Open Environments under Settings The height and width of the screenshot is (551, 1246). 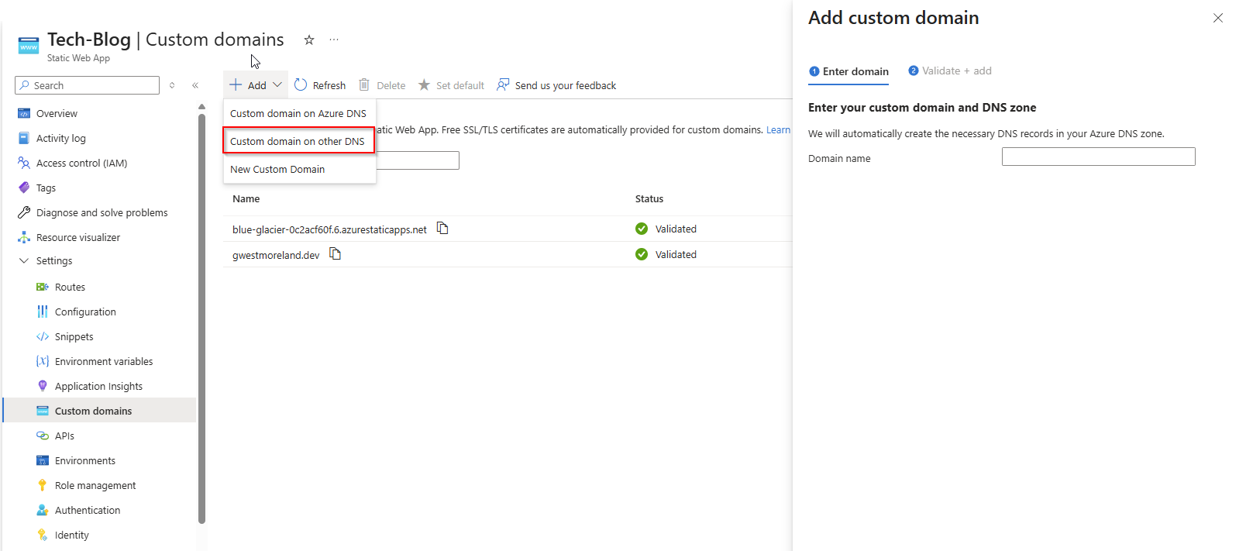[85, 460]
